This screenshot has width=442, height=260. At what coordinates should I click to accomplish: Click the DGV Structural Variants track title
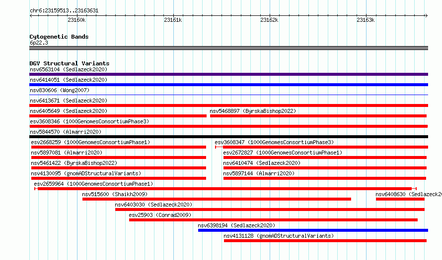[x=70, y=63]
